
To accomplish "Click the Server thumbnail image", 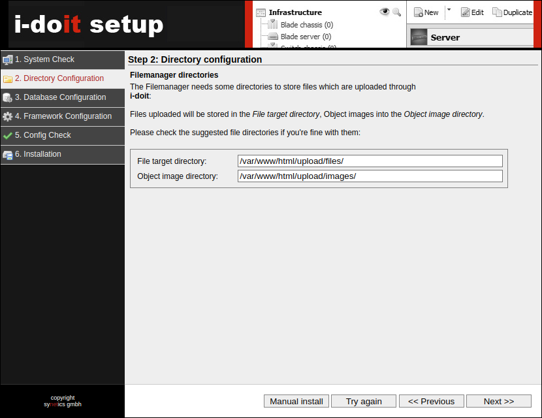I will (419, 37).
